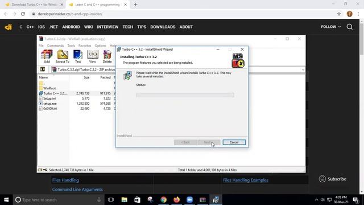Open Firefox from taskbar
364x205 pixels.
(176, 200)
